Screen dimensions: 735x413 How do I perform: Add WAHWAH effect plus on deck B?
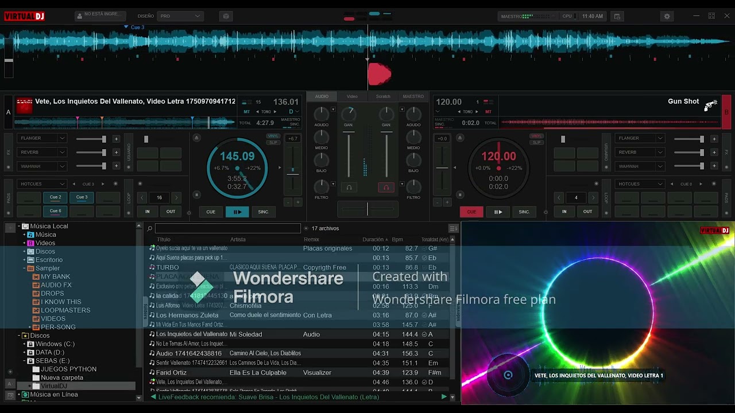[714, 166]
